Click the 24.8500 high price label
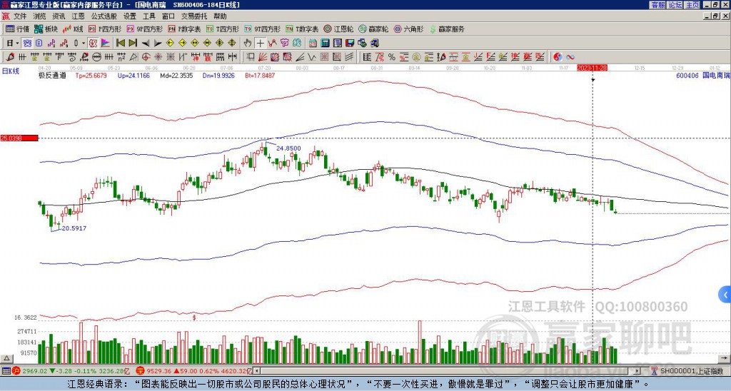This screenshot has width=731, height=391. pos(288,148)
